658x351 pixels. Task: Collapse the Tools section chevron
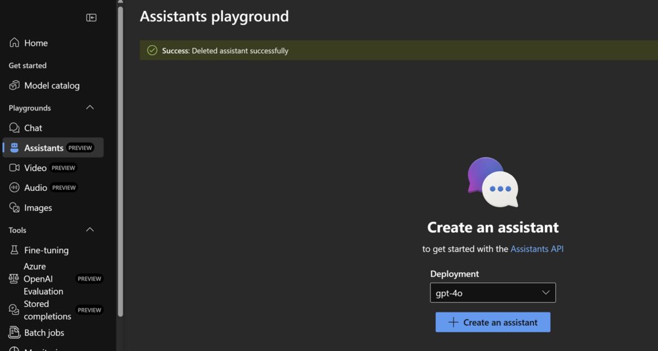point(90,230)
